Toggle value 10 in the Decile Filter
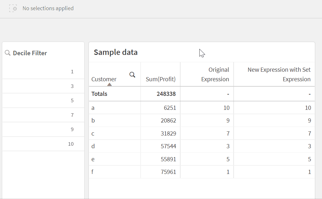This screenshot has height=199, width=322. 43,144
